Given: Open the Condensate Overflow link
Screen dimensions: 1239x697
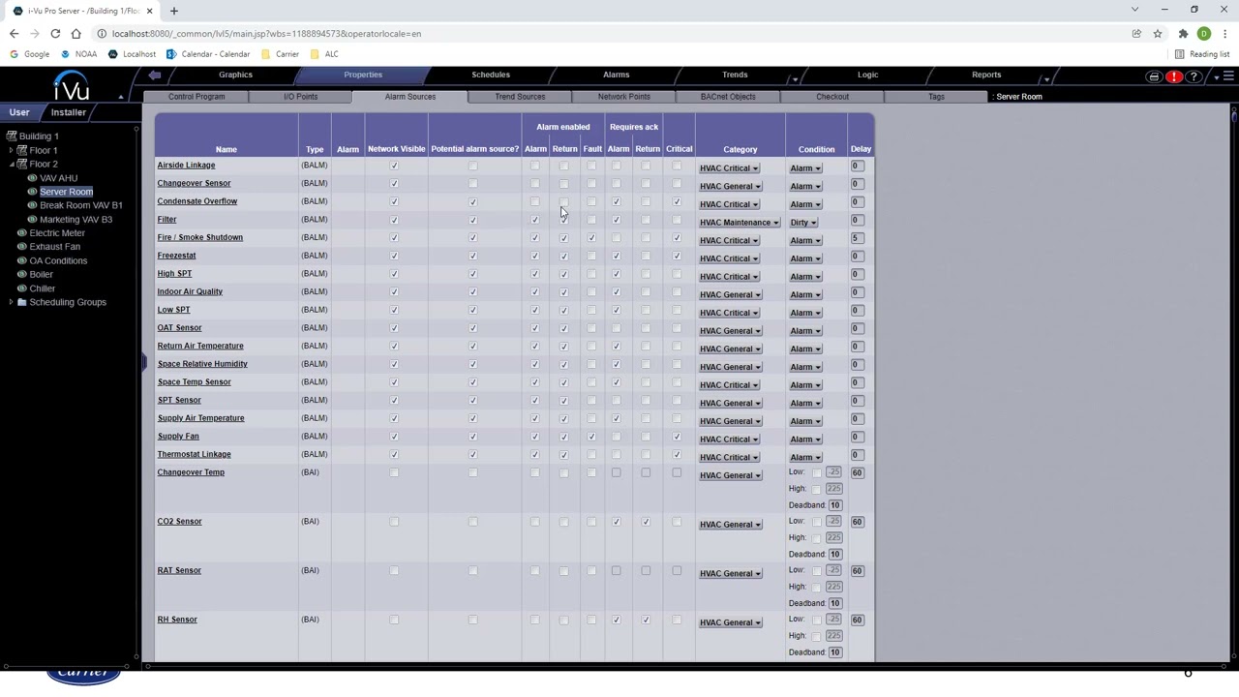Looking at the screenshot, I should [197, 201].
